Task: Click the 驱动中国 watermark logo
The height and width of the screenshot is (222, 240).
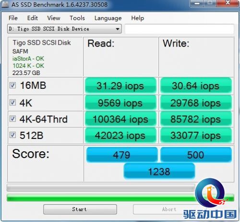Action: click(x=210, y=199)
